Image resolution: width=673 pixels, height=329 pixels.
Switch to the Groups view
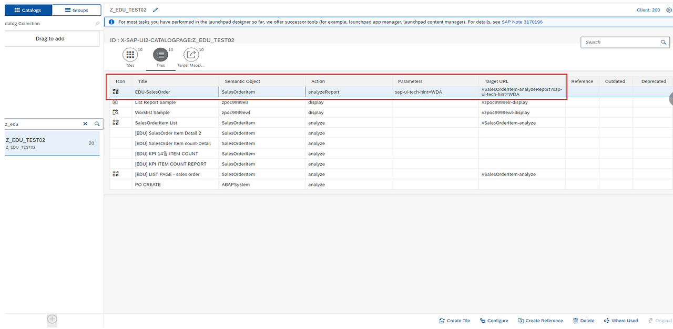pos(76,10)
